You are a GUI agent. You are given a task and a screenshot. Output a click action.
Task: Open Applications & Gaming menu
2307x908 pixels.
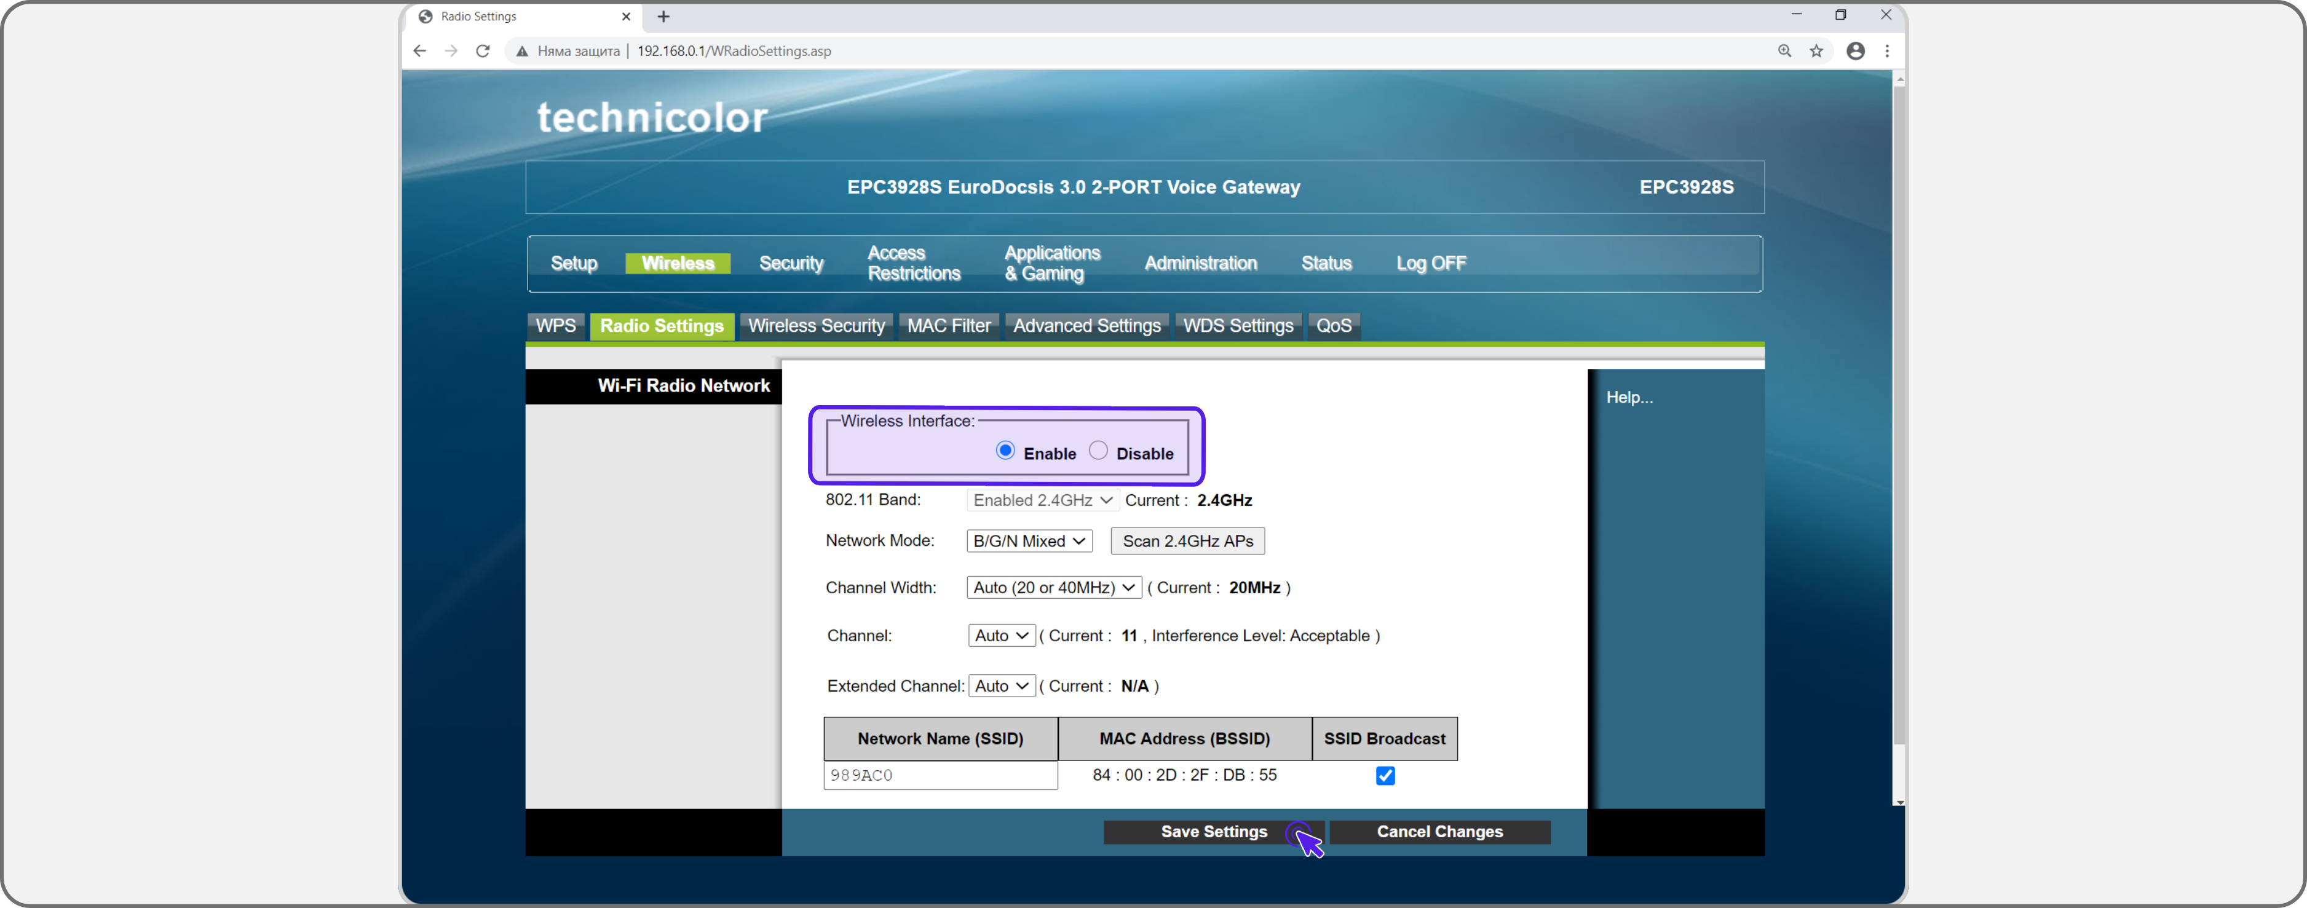coord(1051,263)
